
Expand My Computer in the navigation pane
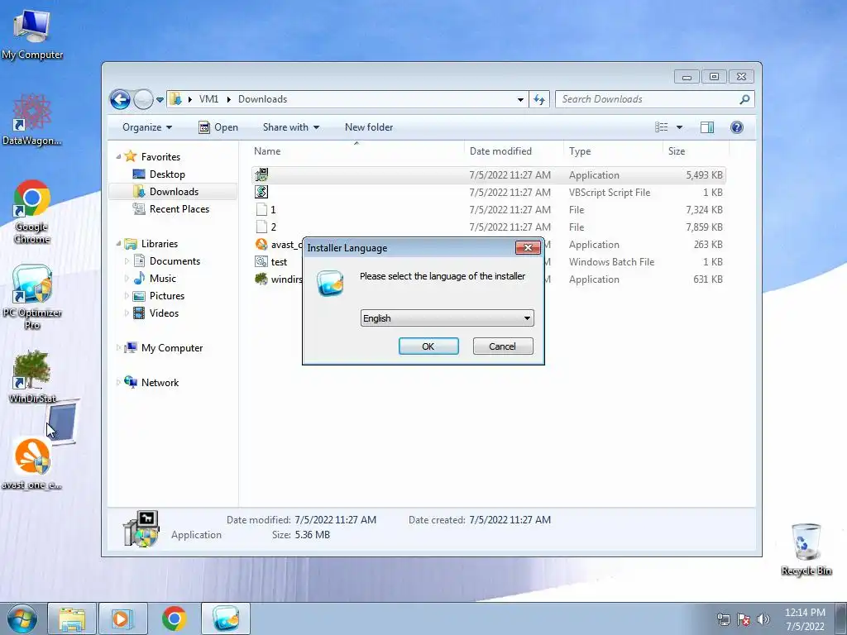point(118,348)
